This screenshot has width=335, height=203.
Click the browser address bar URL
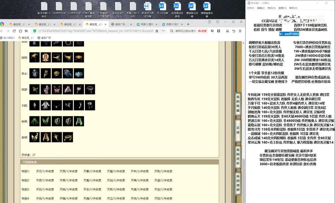(95, 31)
